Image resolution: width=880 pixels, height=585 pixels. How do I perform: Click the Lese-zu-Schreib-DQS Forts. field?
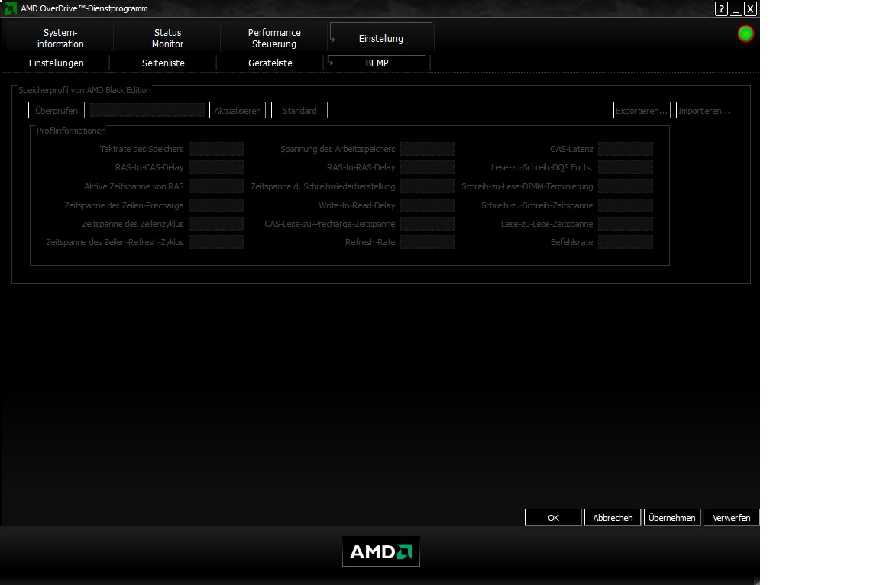tap(625, 167)
